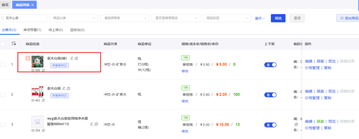The height and width of the screenshot is (139, 359).
Task: Click edit pencil icon beside 农夫山泉(绿)
Action: (72, 59)
